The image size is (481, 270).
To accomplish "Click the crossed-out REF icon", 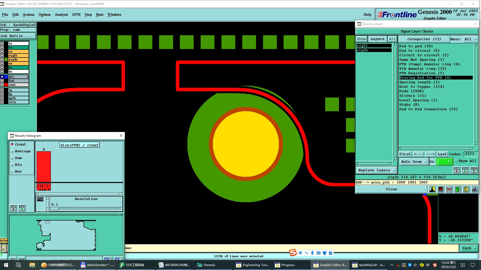I will point(449,189).
